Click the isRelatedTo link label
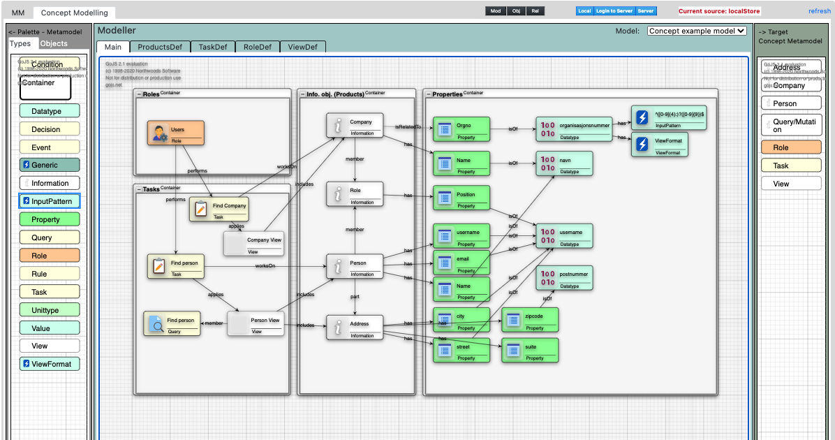Screen dimensions: 835x440 coord(408,127)
